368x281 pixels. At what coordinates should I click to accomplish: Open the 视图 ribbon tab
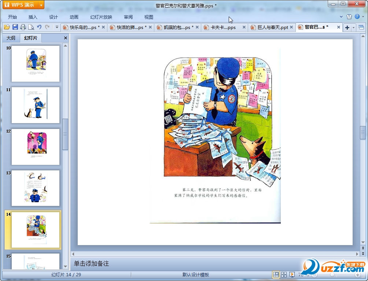(x=148, y=17)
